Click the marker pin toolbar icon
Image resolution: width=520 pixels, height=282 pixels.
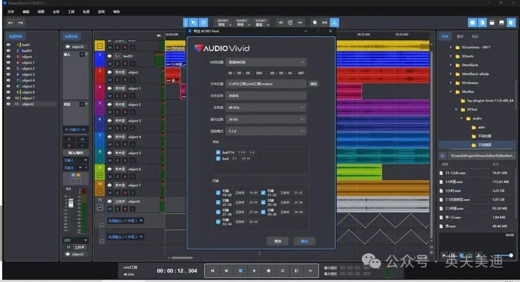(315, 23)
